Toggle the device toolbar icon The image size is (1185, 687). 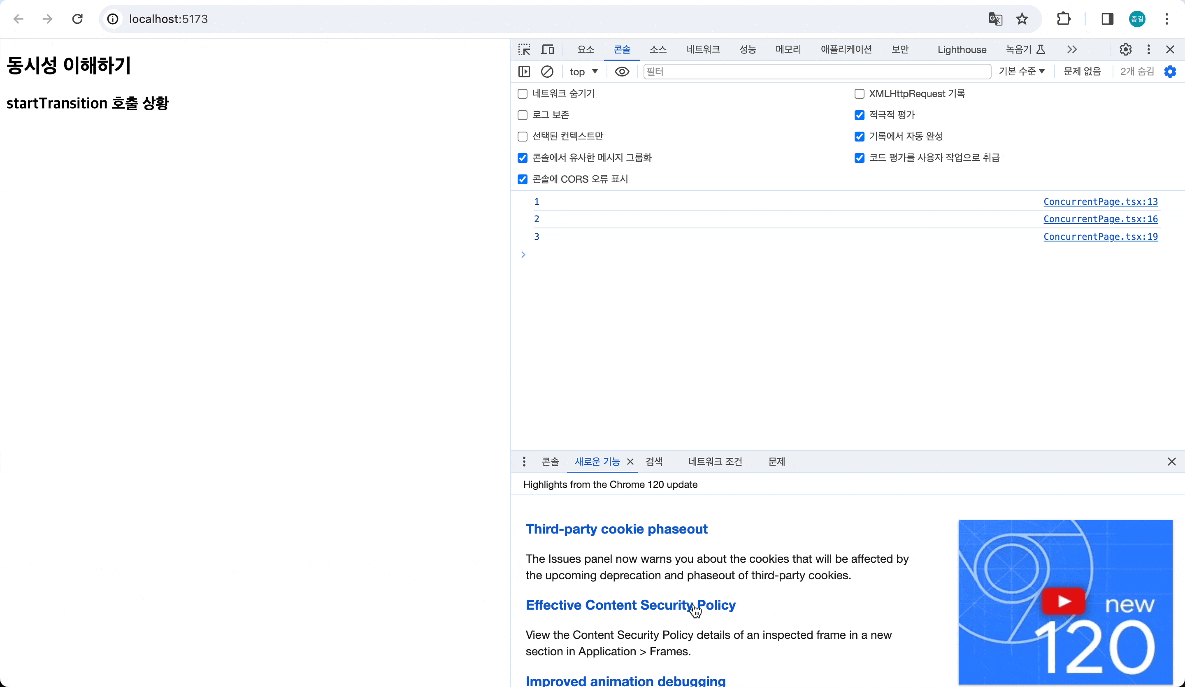pos(547,49)
